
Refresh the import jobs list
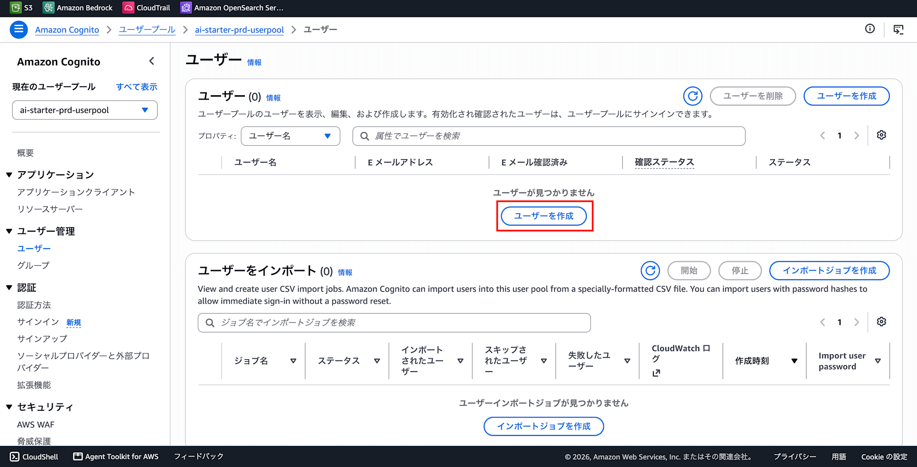click(x=650, y=271)
